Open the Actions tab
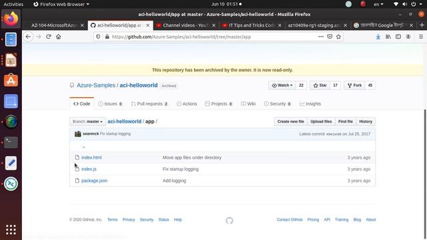The height and width of the screenshot is (240, 427). [187, 104]
